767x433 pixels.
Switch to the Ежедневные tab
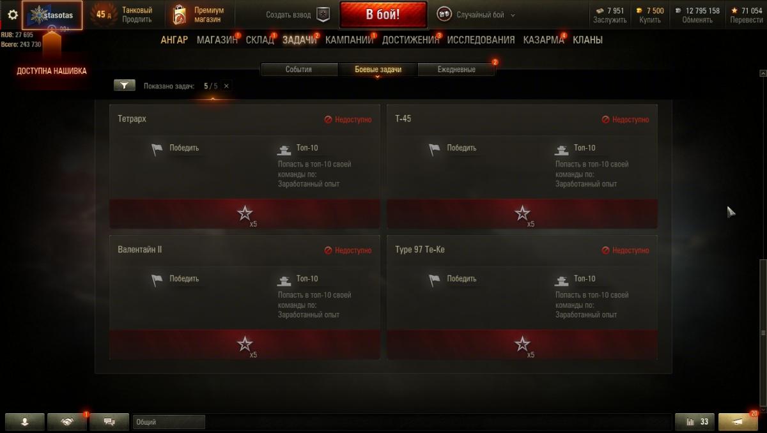(x=456, y=70)
